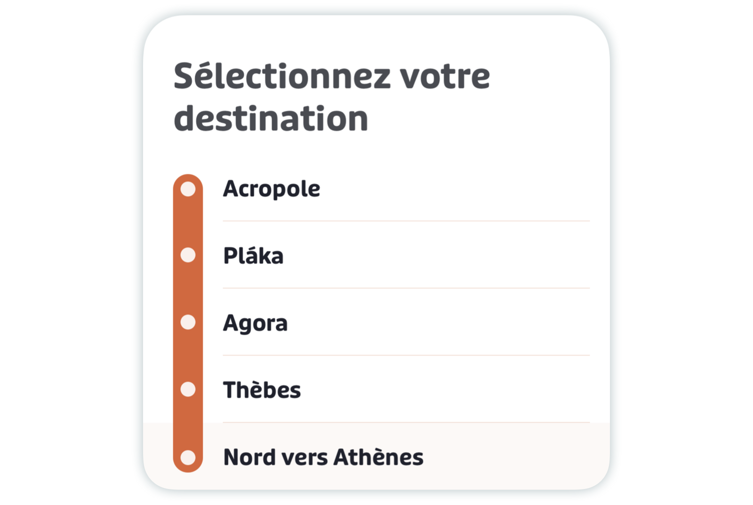Click the Sélectionnez votre destination heading
The image size is (753, 505).
click(x=332, y=97)
